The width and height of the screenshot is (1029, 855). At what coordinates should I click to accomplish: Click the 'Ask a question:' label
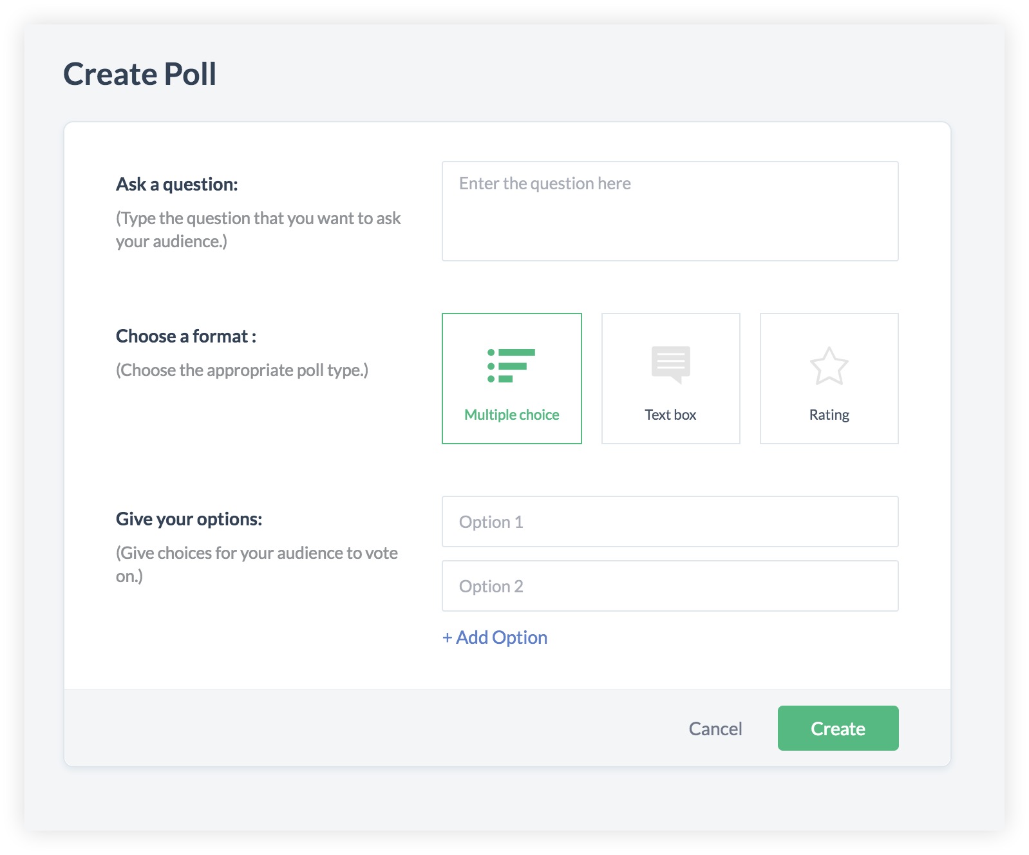point(177,184)
